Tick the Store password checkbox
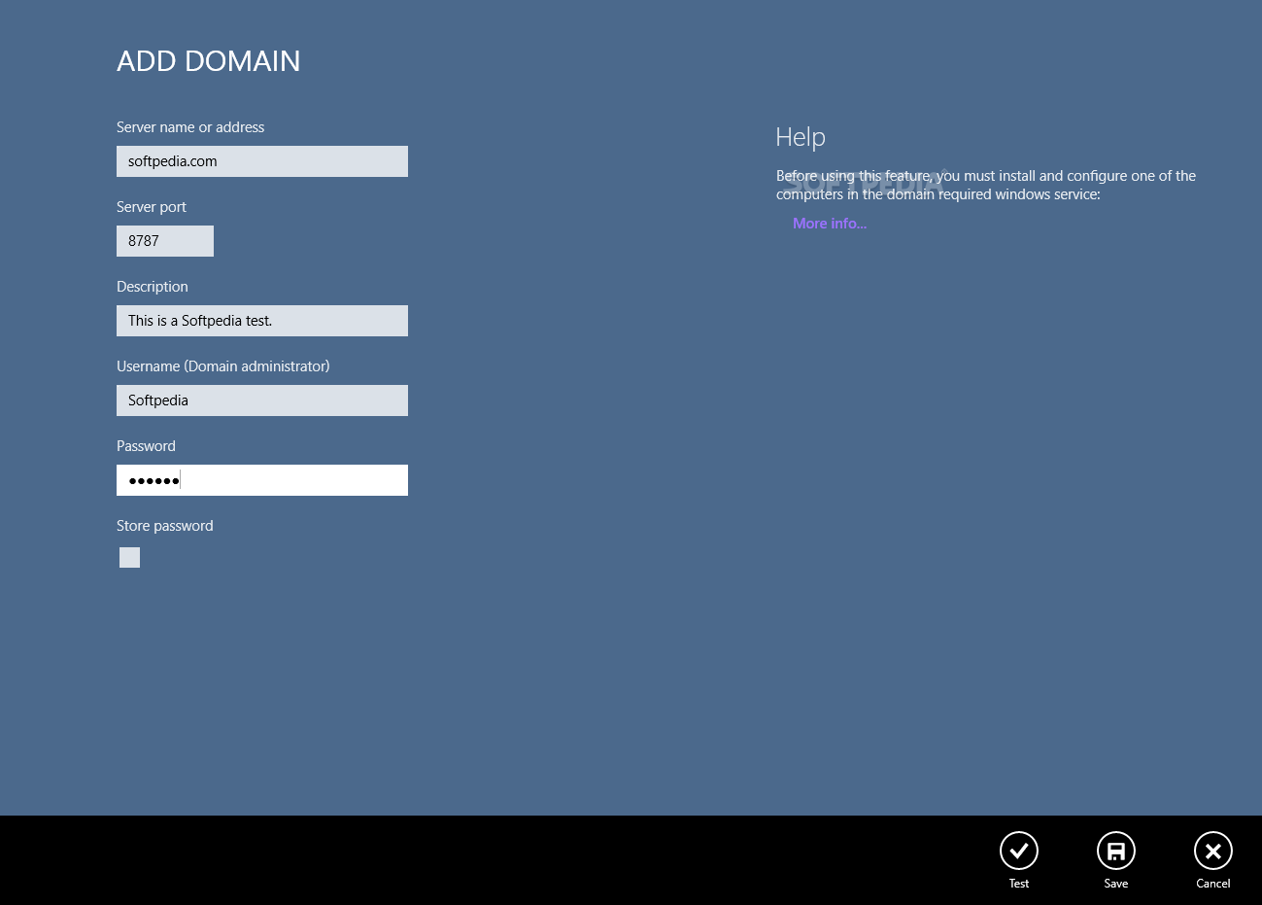 (x=129, y=557)
